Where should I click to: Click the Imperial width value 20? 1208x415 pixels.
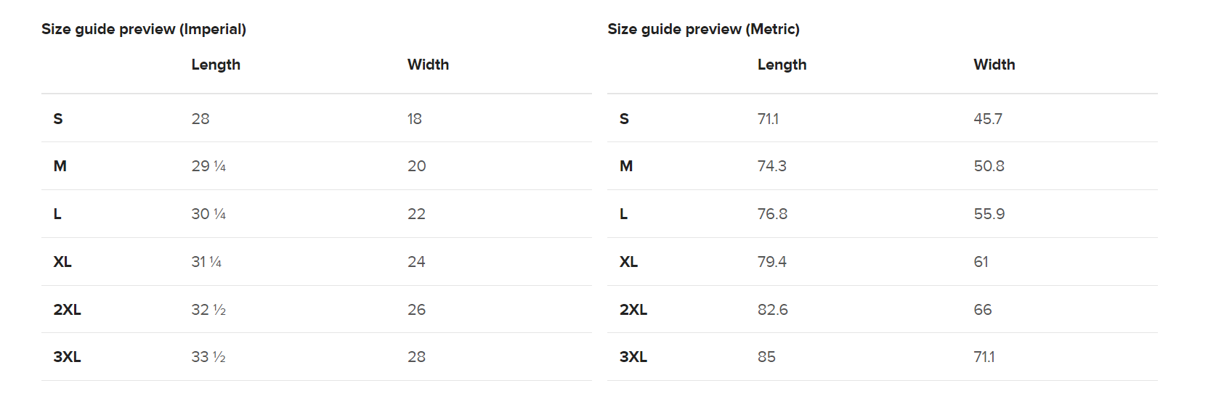[x=416, y=166]
